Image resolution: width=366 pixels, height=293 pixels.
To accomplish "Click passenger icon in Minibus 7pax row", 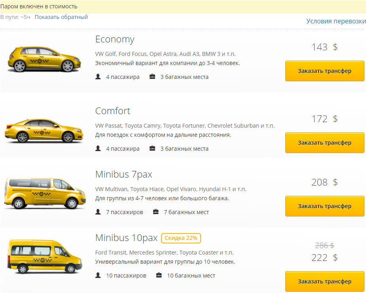I will tap(98, 212).
